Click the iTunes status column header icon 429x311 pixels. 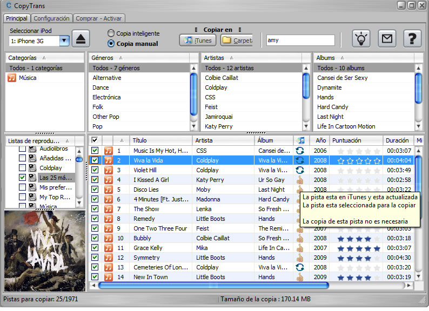tap(301, 140)
